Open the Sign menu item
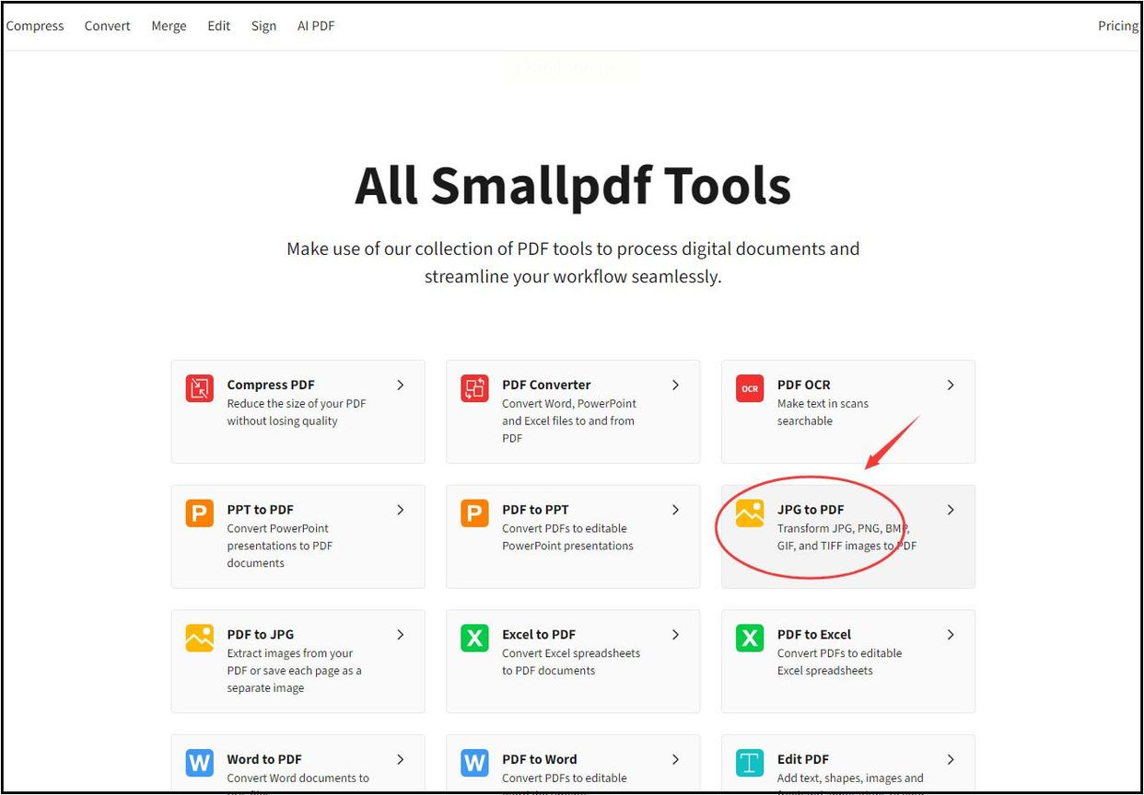1144x795 pixels. (263, 26)
